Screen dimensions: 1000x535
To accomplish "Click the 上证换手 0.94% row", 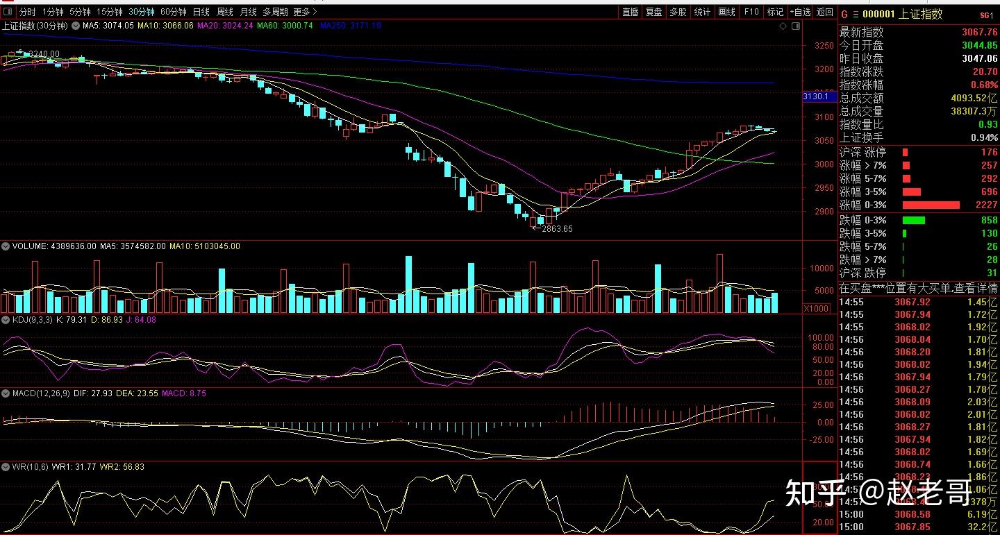I will (x=919, y=137).
